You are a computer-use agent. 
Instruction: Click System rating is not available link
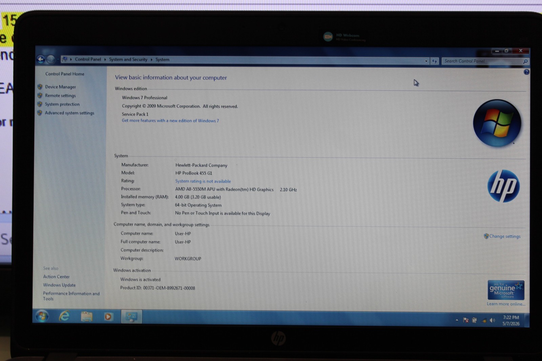[203, 181]
